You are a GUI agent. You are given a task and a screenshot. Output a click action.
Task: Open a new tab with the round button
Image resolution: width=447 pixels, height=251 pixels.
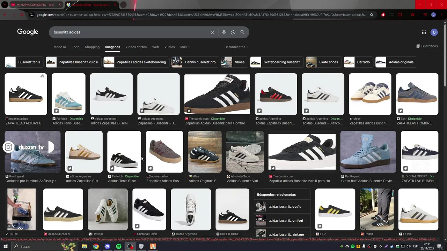pos(123,5)
